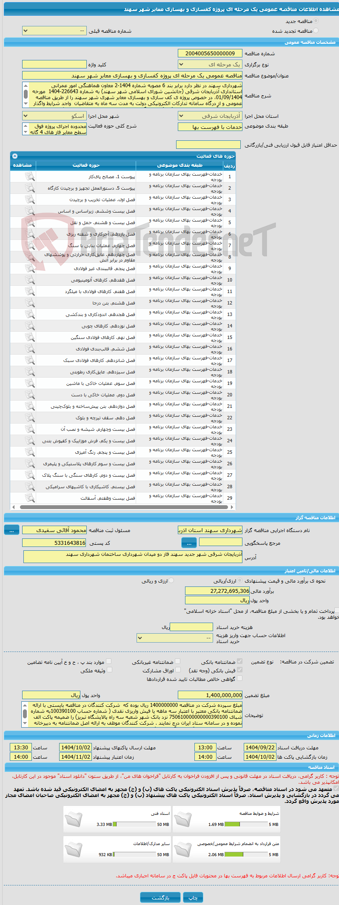Click the چاپ button
This screenshot has width=339, height=905.
193,897
